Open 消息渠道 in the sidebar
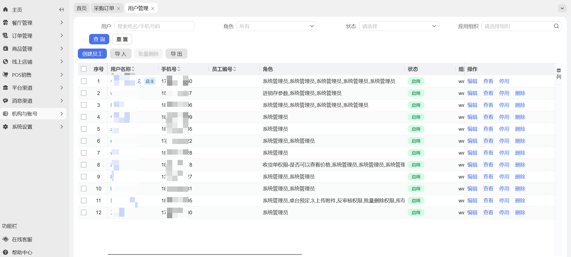Image resolution: width=571 pixels, height=257 pixels. (x=33, y=101)
